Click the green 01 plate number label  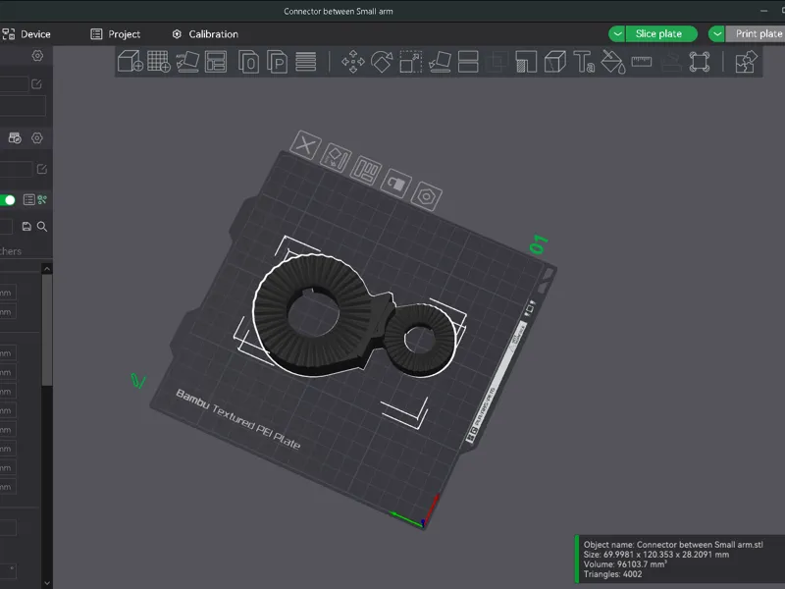point(539,243)
